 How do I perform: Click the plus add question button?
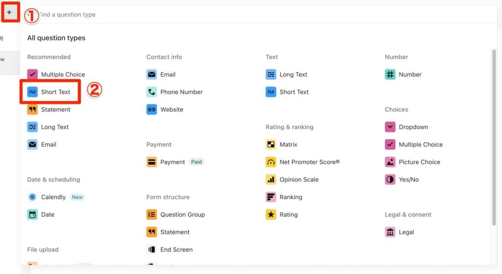point(9,12)
